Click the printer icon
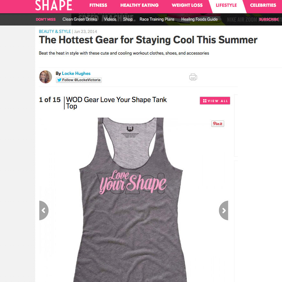This screenshot has height=282, width=282. point(193,77)
